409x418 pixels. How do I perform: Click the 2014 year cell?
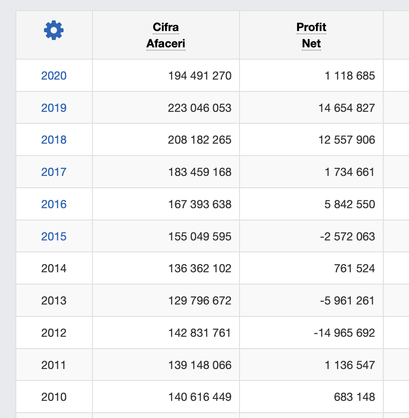pos(54,268)
